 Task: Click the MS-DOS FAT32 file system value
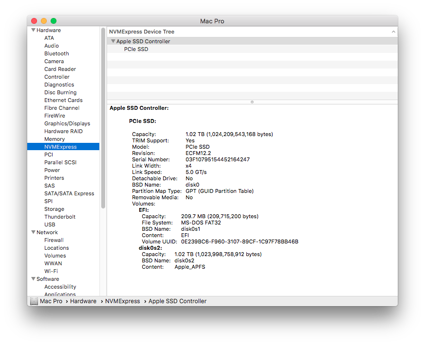pos(201,223)
